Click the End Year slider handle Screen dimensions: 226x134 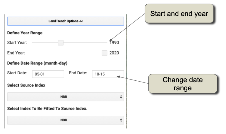coord(105,53)
